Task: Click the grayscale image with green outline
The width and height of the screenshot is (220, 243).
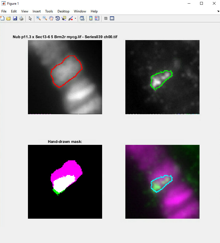Action: point(162,77)
